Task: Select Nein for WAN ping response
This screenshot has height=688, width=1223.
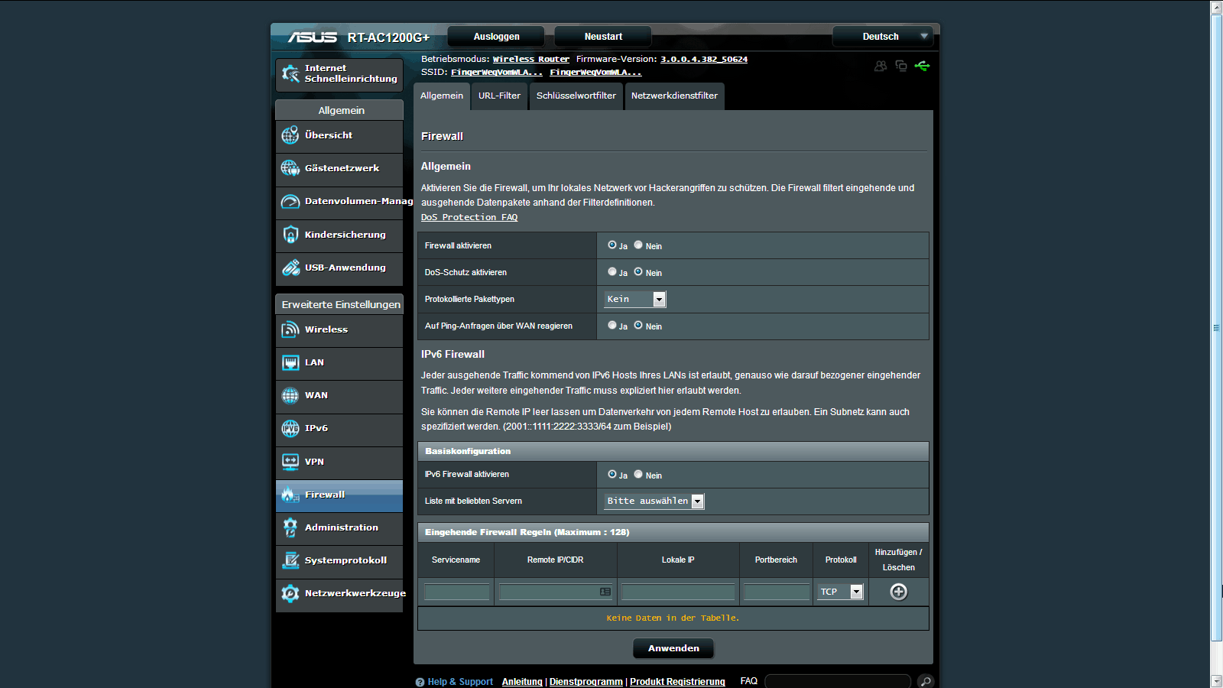Action: [x=638, y=325]
